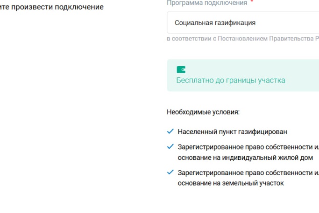Select the 'Социальная газификация' field value
319x213 pixels.
(215, 22)
